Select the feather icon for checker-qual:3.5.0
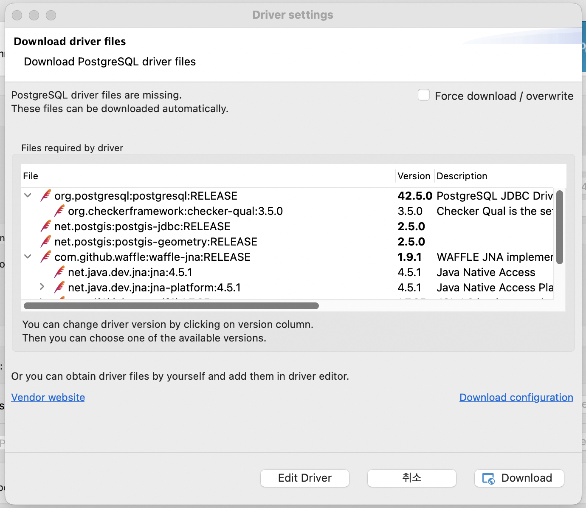 (x=60, y=211)
